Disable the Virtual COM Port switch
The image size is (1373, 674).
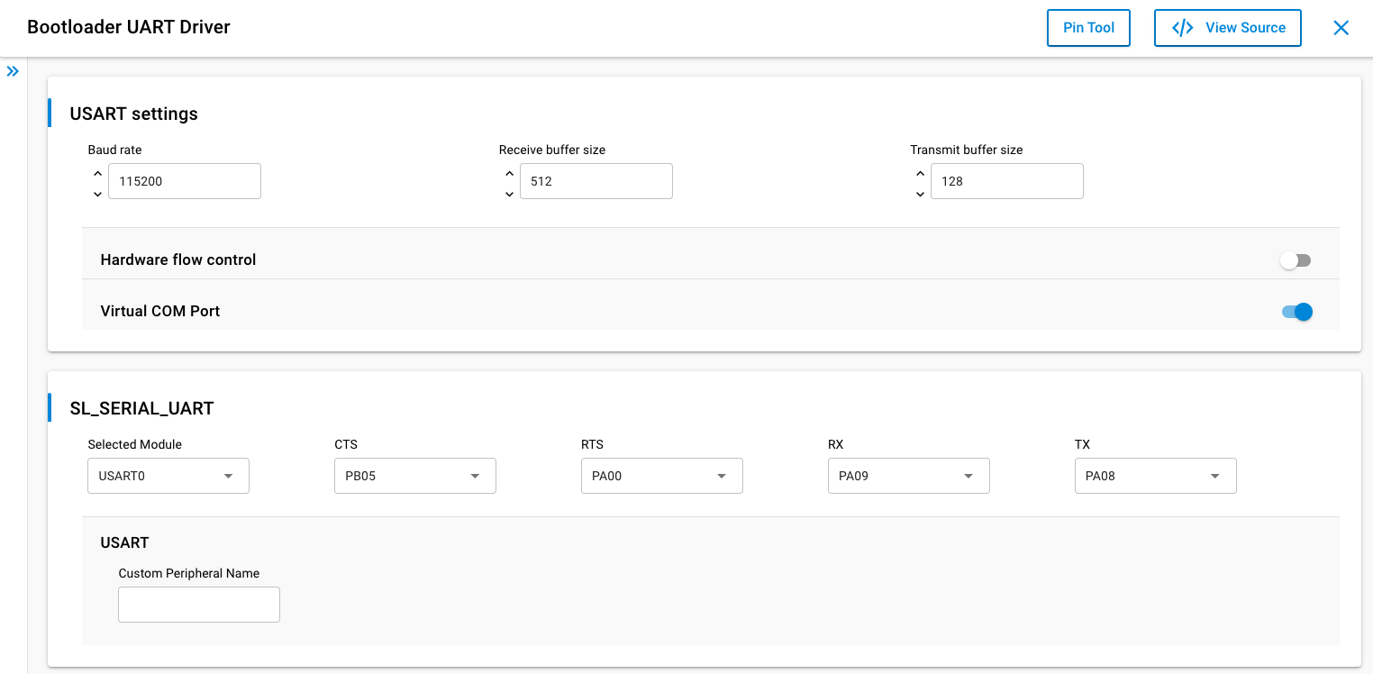[x=1296, y=312]
